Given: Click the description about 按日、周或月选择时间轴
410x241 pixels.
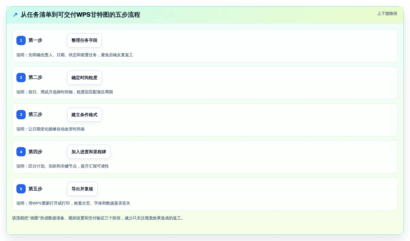Looking at the screenshot, I should pos(65,92).
